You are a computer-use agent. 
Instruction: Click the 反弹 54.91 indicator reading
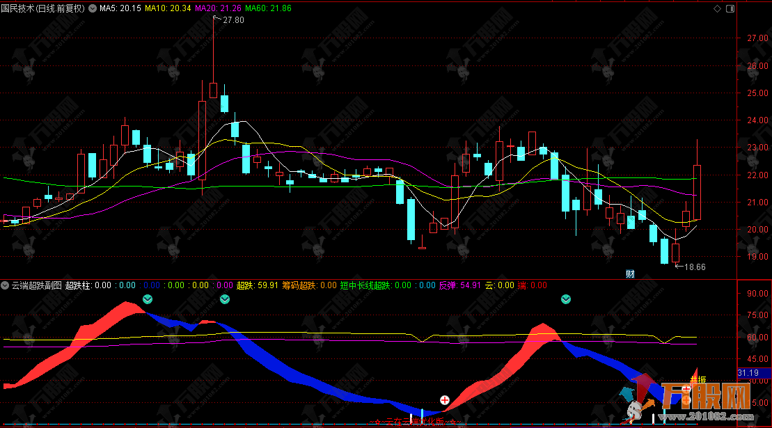pos(460,285)
